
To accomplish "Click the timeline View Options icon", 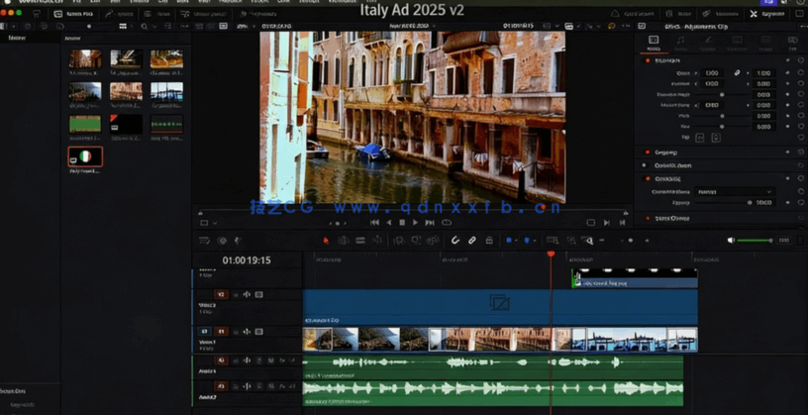I will pyautogui.click(x=205, y=241).
